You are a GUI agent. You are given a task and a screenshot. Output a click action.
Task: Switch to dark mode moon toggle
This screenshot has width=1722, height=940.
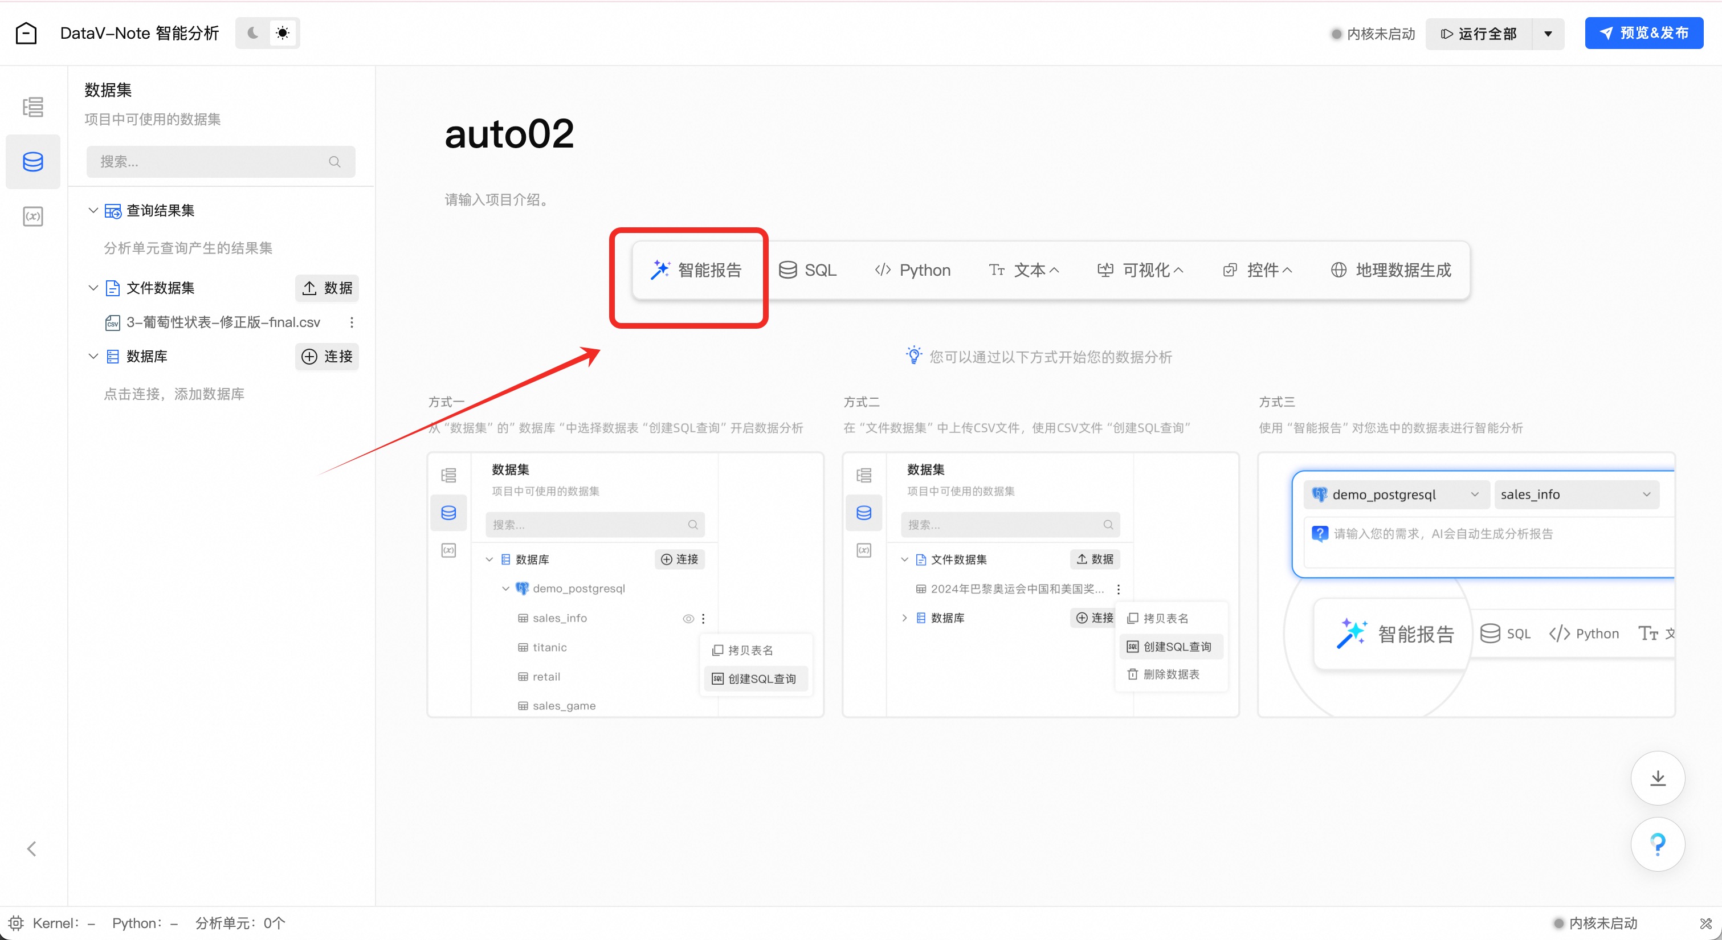click(x=252, y=34)
